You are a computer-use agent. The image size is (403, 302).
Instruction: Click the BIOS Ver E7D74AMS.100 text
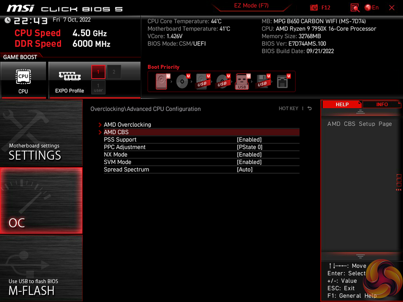pos(294,44)
